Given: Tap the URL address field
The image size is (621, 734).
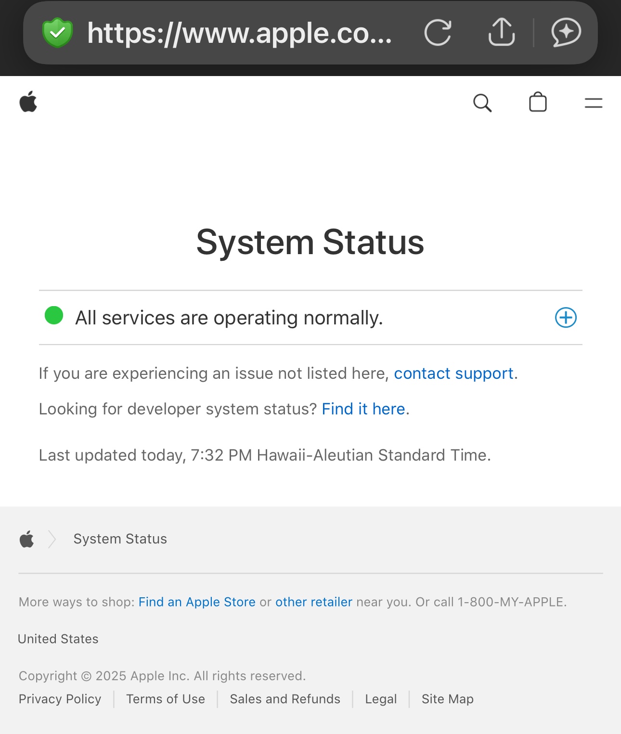Looking at the screenshot, I should (239, 33).
